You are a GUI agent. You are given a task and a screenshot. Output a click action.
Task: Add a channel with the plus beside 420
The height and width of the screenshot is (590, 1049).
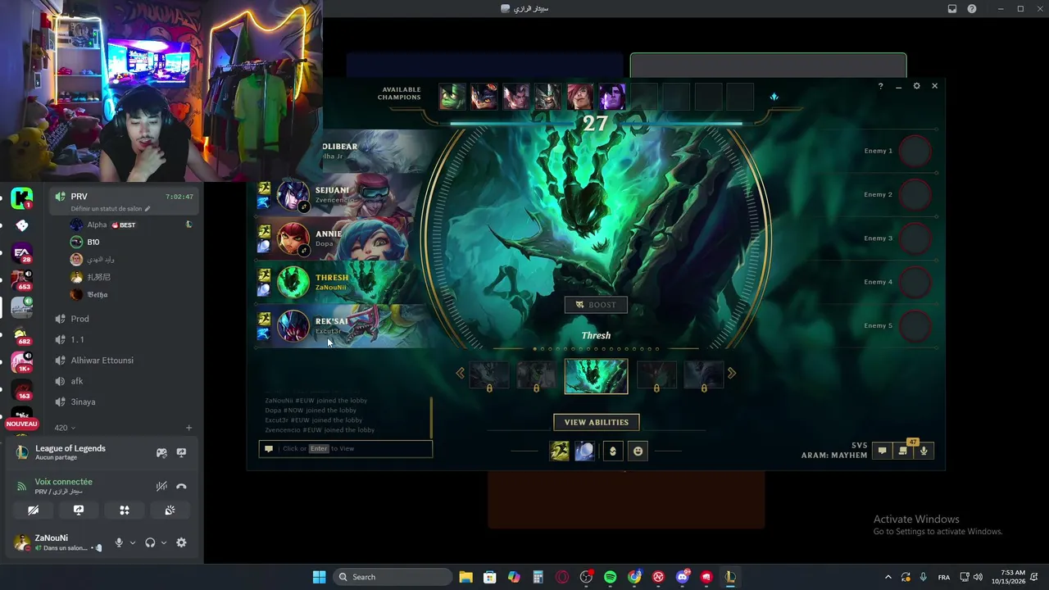188,428
